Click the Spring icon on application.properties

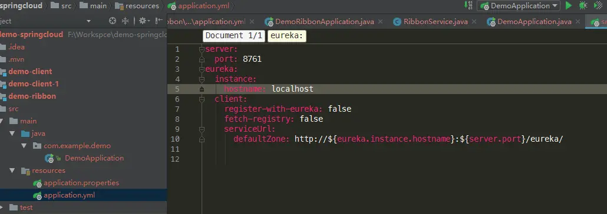[38, 183]
